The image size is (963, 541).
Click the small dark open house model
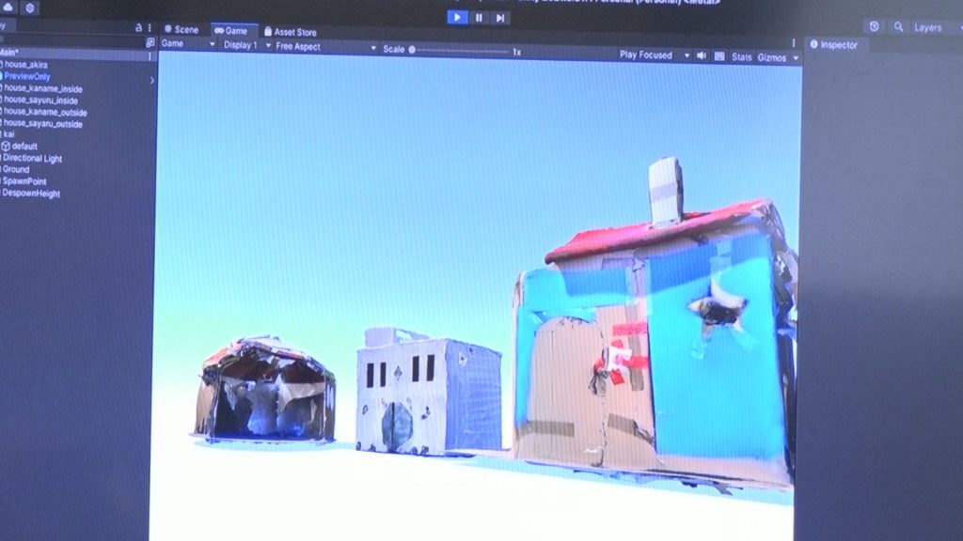tap(265, 390)
